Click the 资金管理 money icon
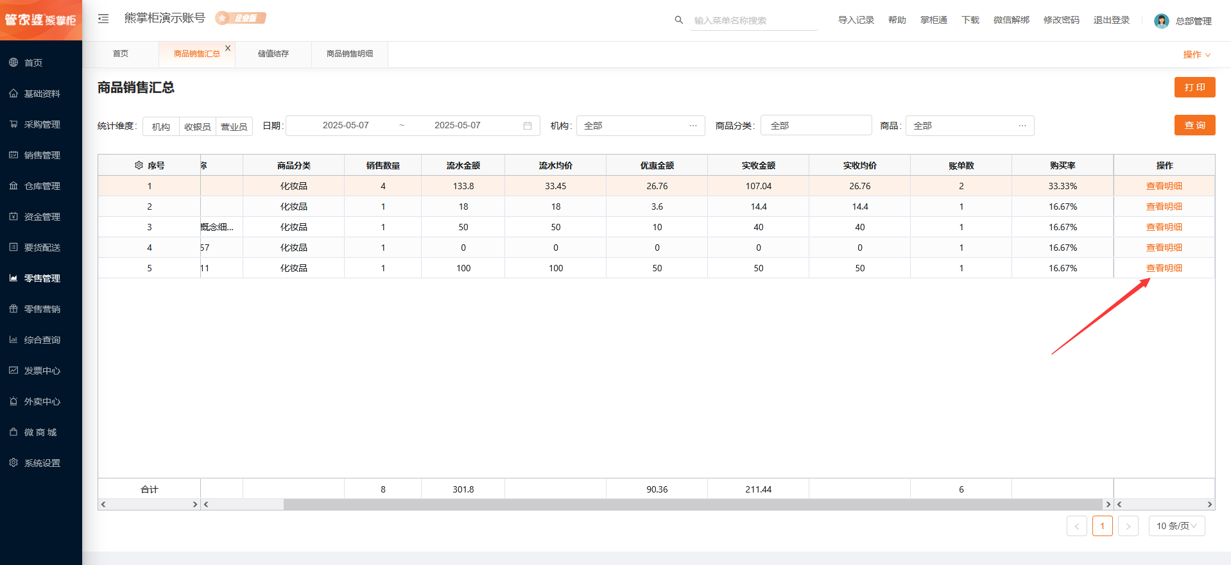Viewport: 1231px width, 565px height. coord(13,216)
